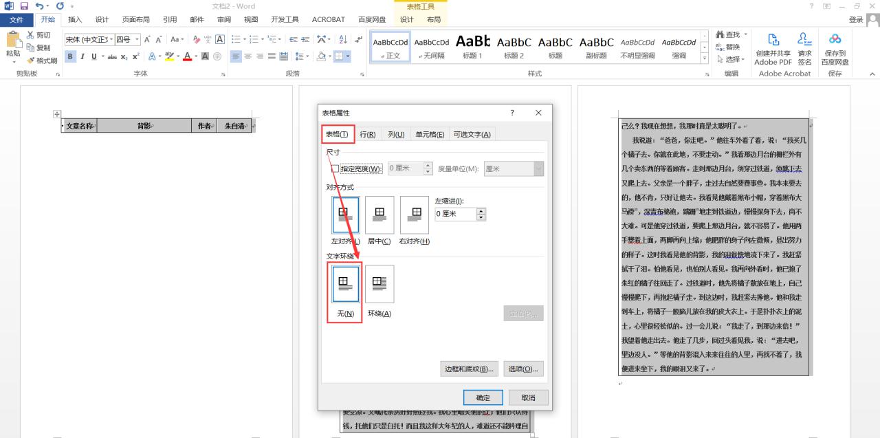The width and height of the screenshot is (880, 438).
Task: Open the Find (查找) dropdown arrow
Action: [745, 35]
